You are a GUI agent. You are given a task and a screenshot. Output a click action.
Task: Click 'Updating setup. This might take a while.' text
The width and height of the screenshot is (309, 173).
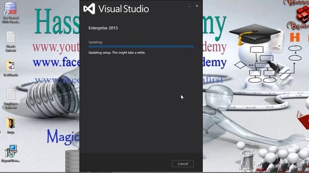pyautogui.click(x=117, y=52)
